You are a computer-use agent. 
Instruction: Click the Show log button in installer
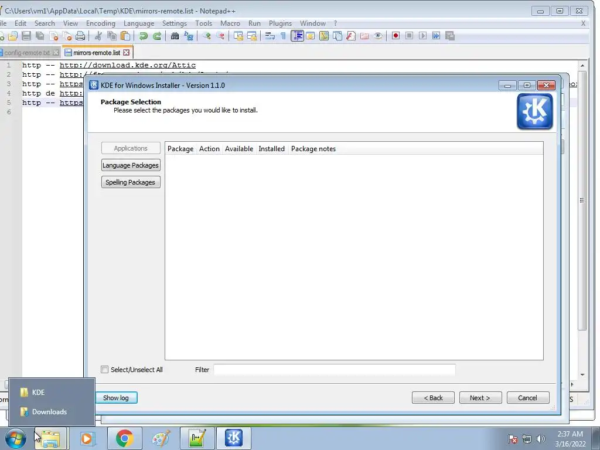coord(116,398)
